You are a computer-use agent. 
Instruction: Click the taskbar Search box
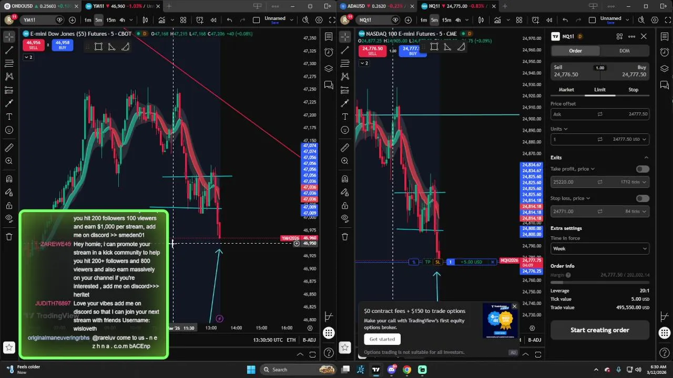pos(298,370)
